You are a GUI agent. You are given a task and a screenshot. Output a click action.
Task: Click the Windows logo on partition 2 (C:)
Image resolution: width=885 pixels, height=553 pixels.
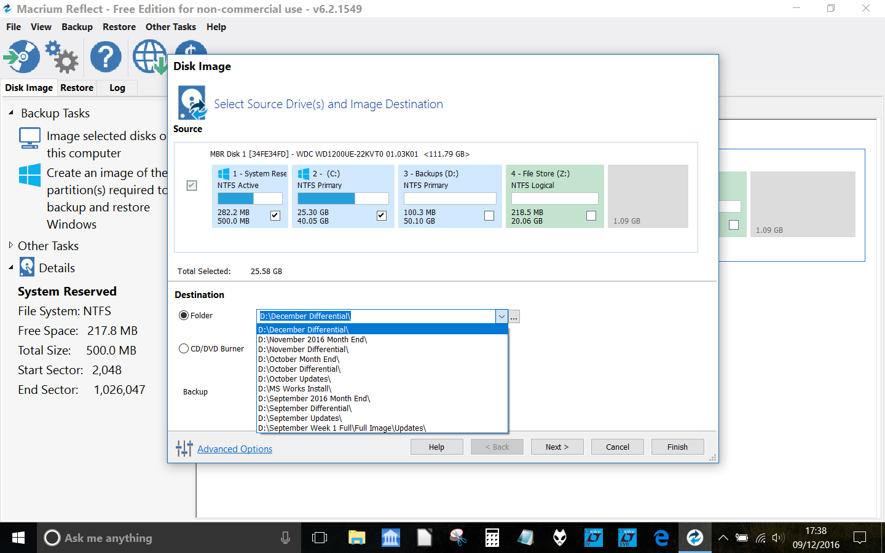(x=304, y=174)
